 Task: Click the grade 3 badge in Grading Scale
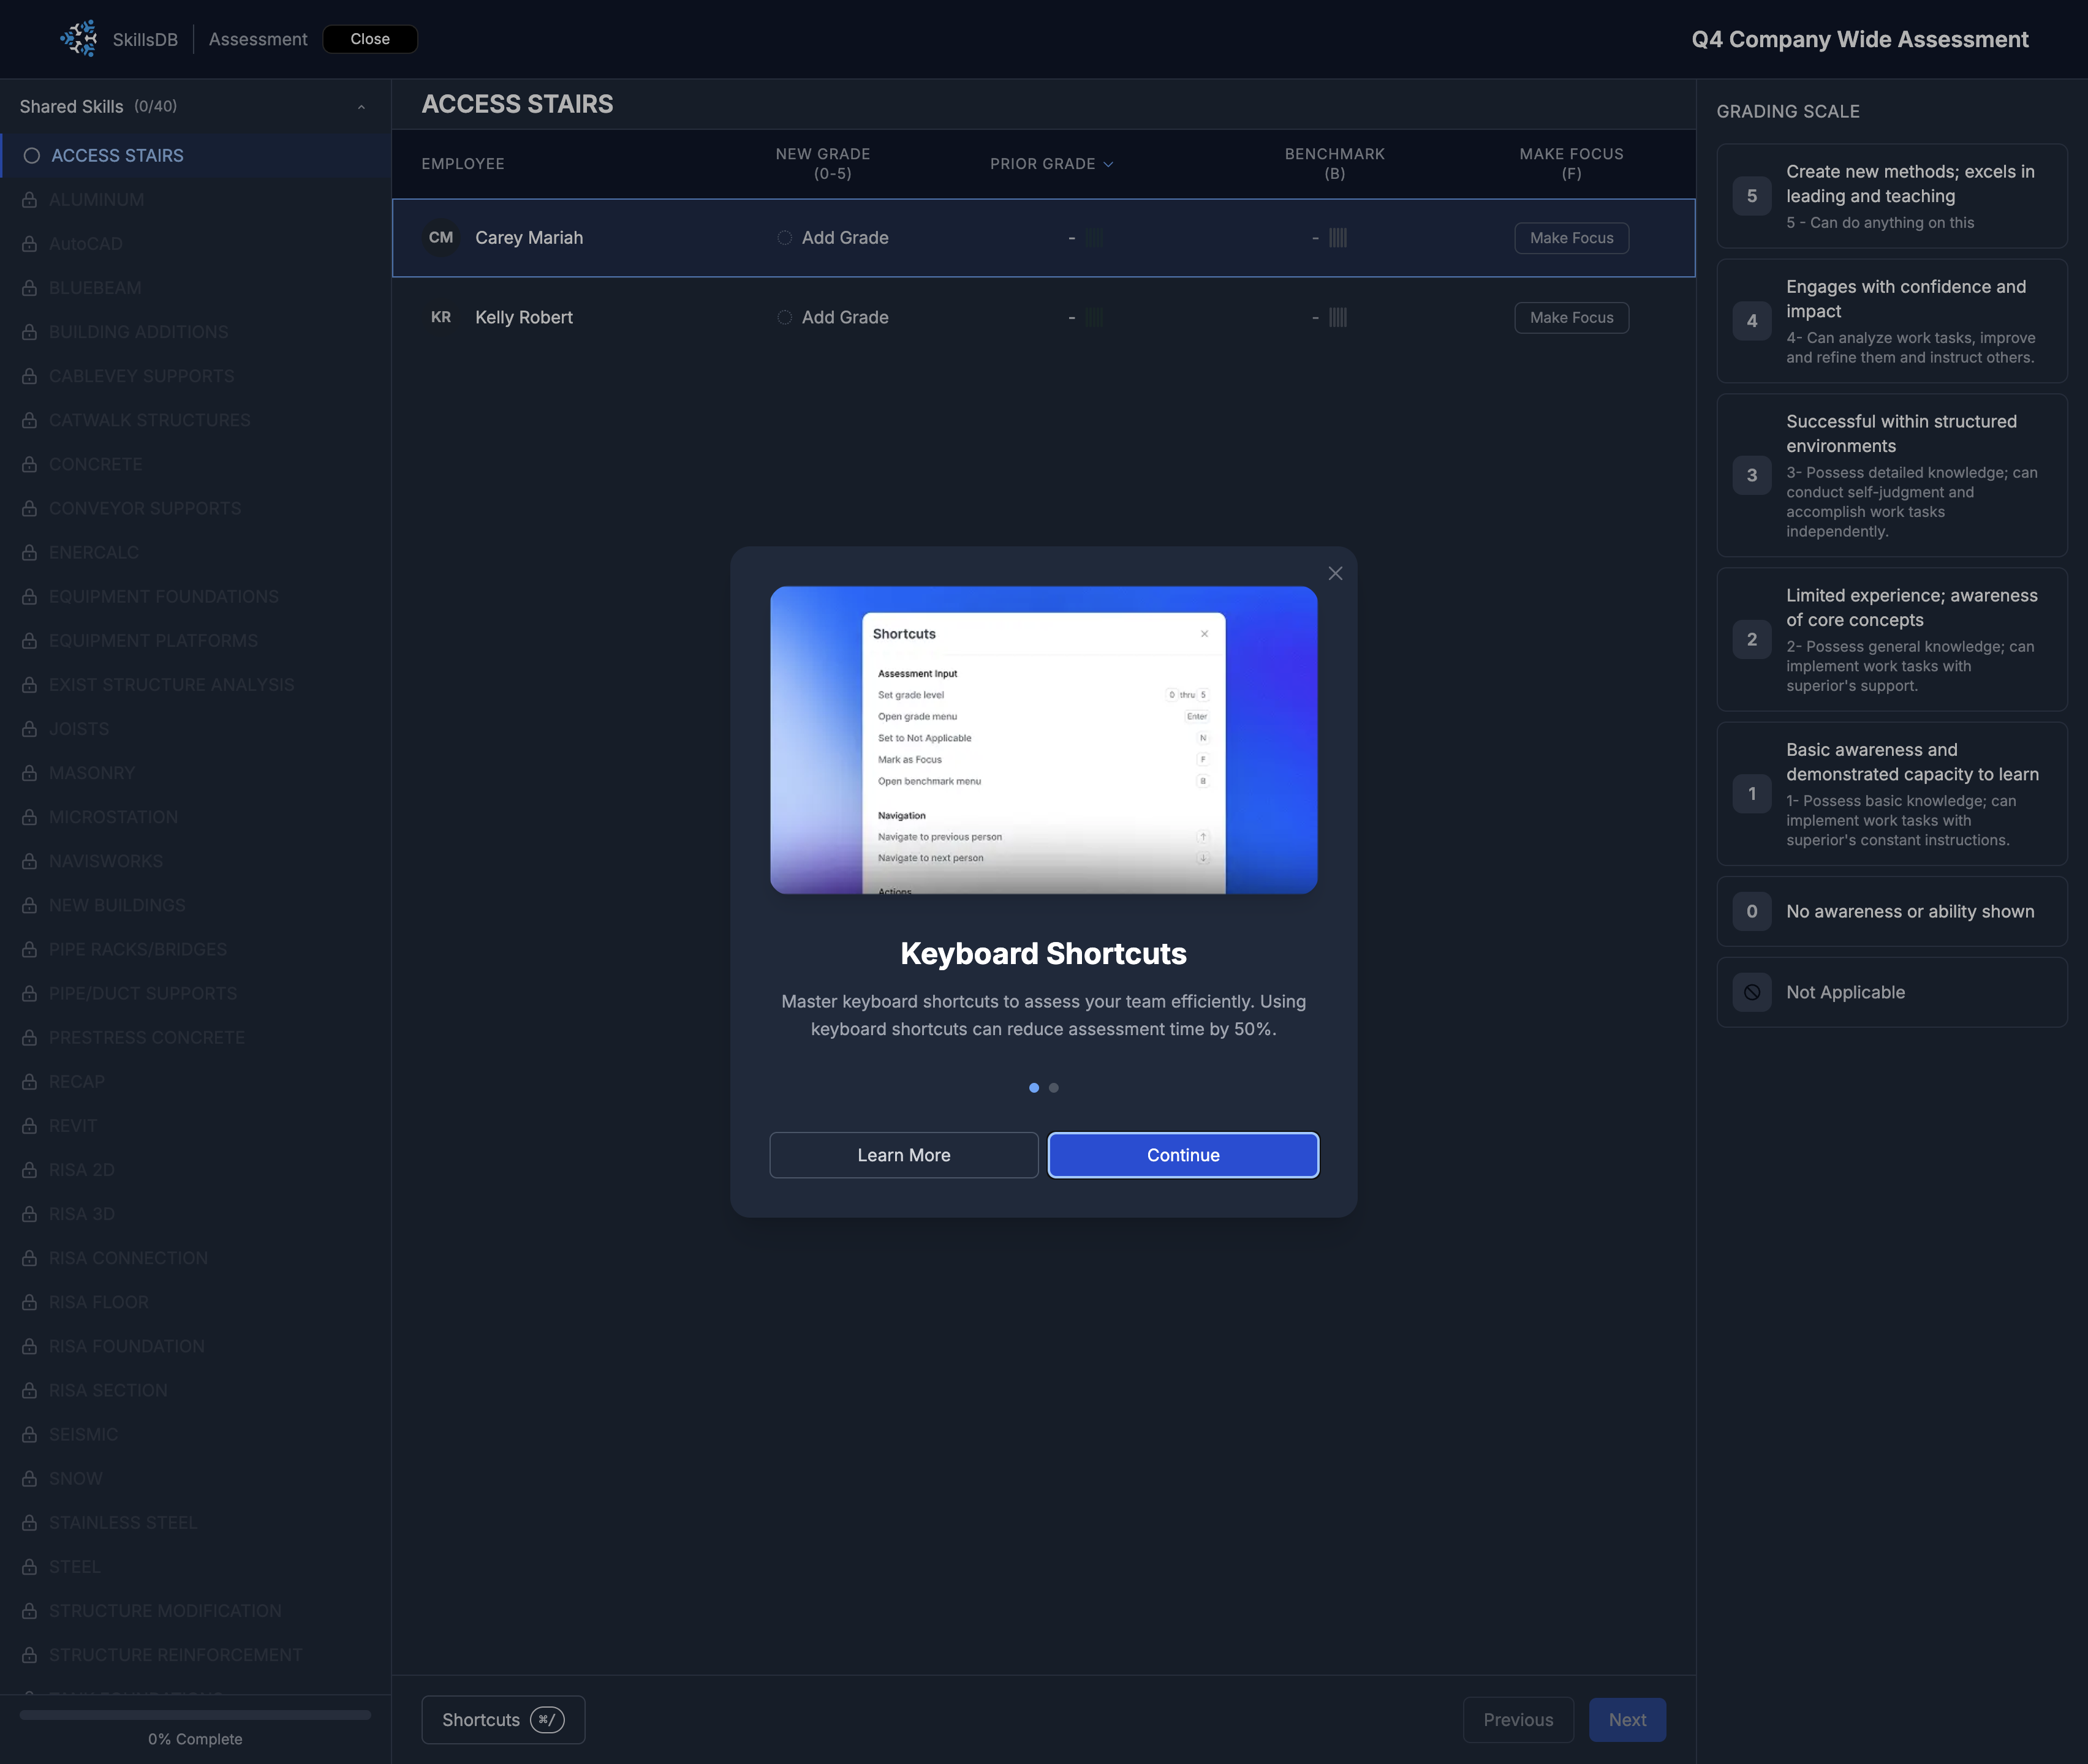pyautogui.click(x=1752, y=475)
